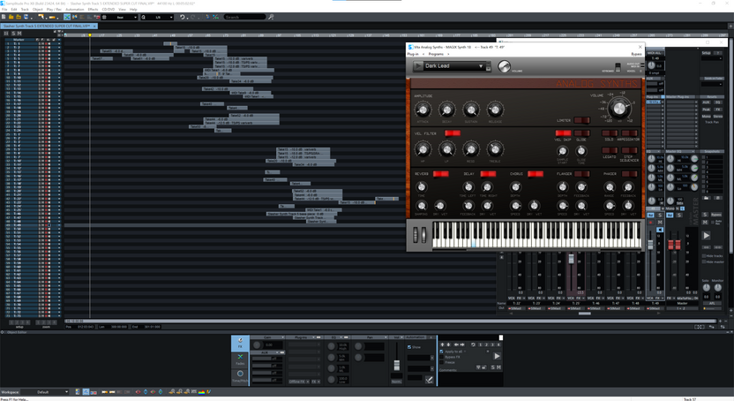Image resolution: width=734 pixels, height=401 pixels.
Task: Toggle the Step Sequencer switch
Action: coord(629,150)
